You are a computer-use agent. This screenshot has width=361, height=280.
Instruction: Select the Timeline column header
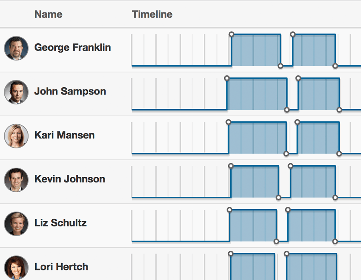point(152,14)
